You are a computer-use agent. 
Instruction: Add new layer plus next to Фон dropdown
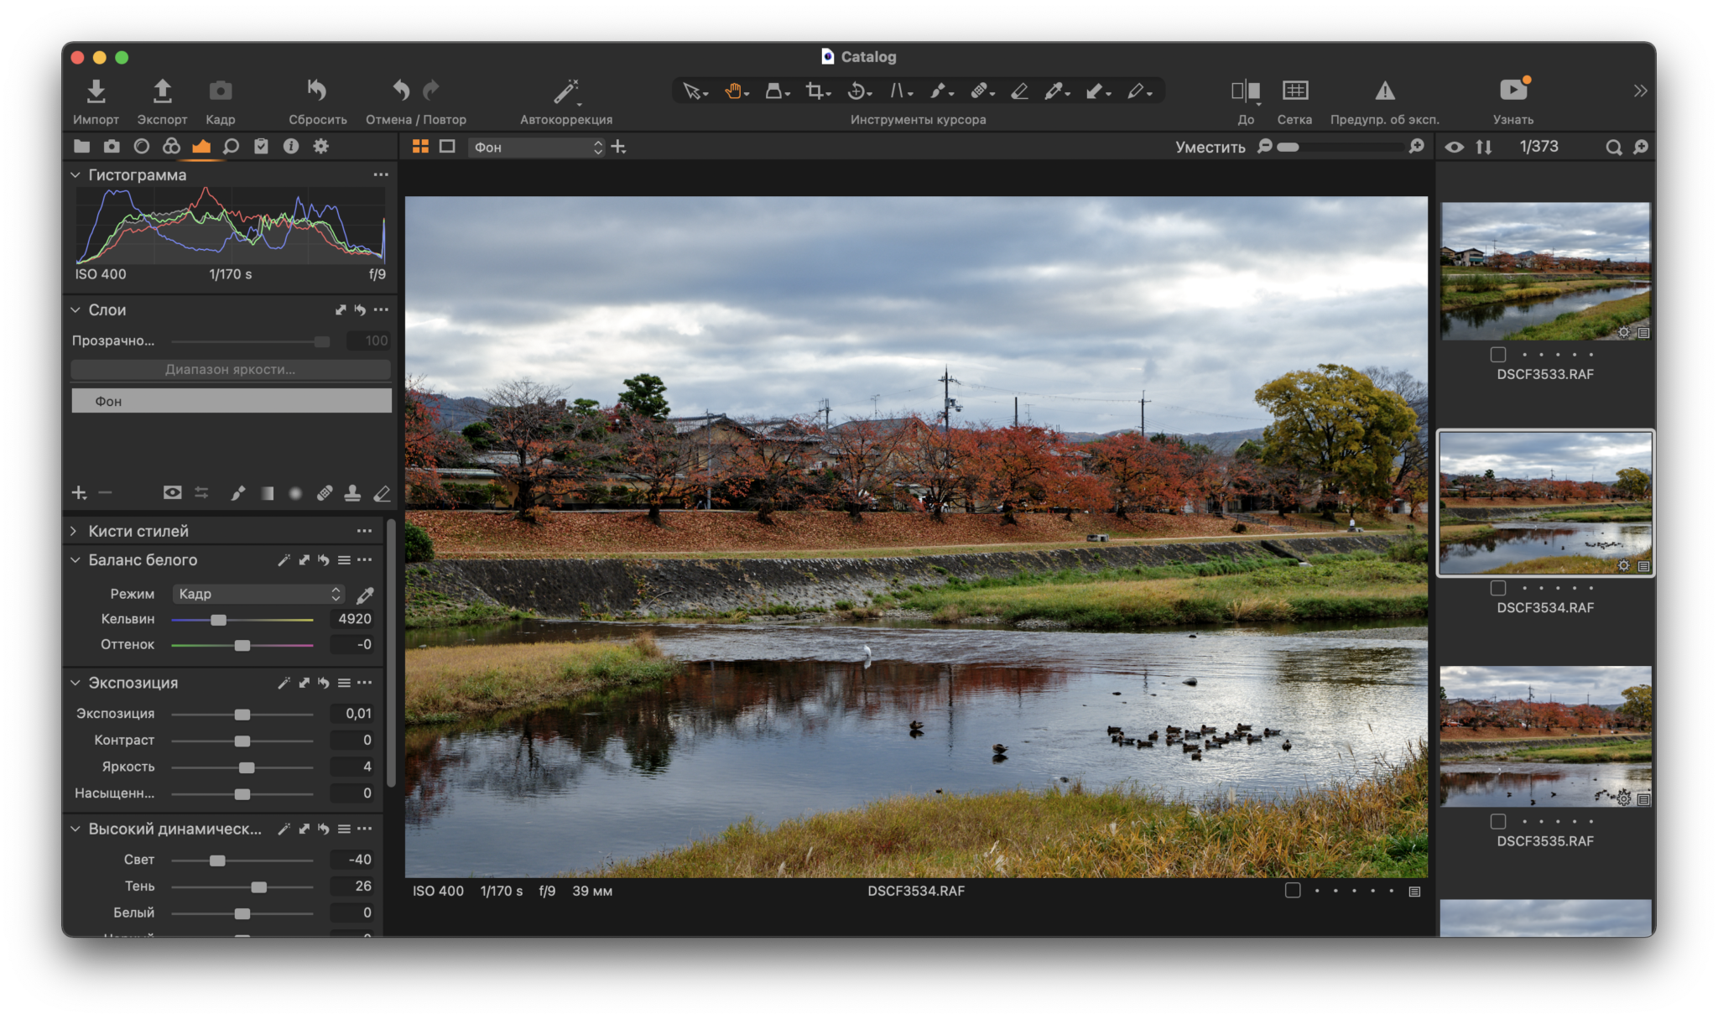(618, 148)
